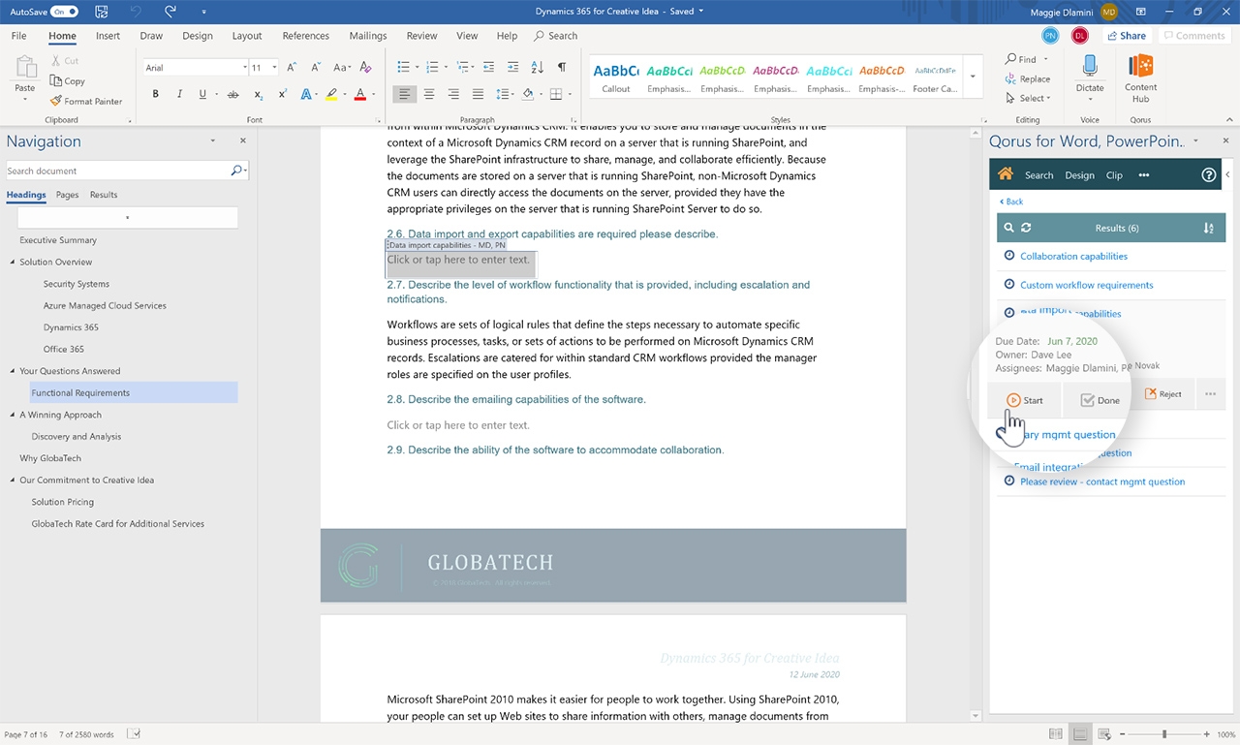Click the Dictate microphone icon
Viewport: 1240px width, 745px height.
[1090, 67]
